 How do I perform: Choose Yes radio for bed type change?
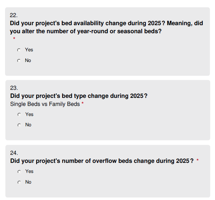pos(19,115)
